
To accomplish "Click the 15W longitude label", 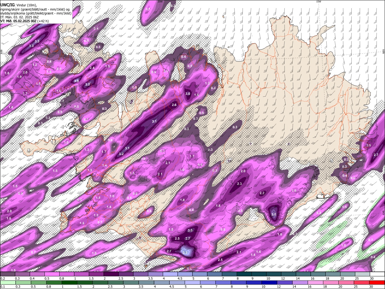I will pos(319,2).
